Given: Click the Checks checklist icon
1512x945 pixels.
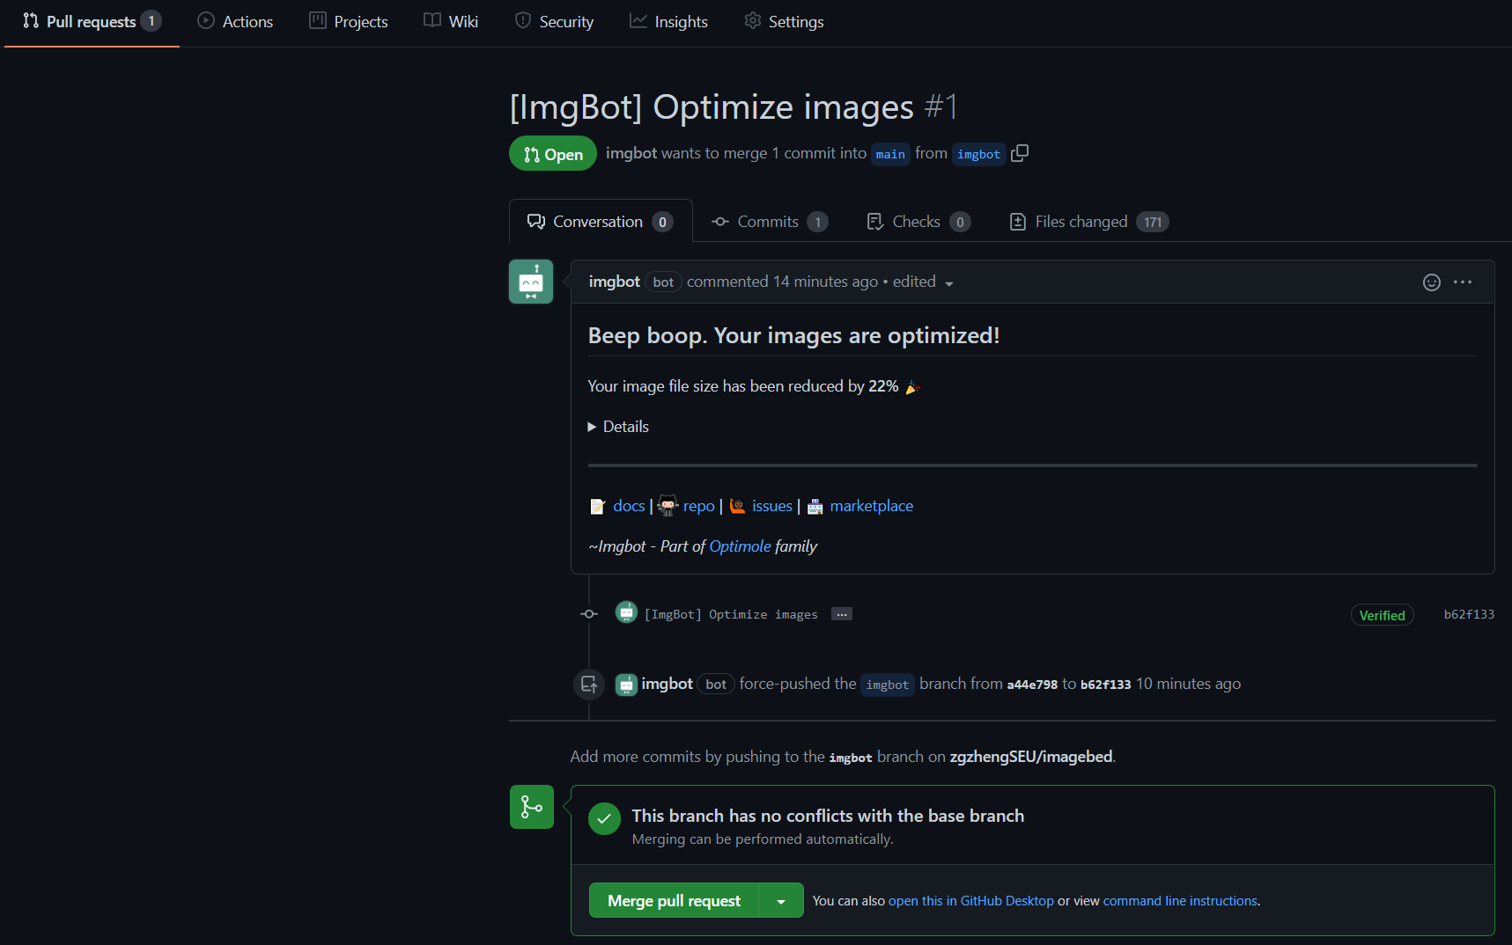Looking at the screenshot, I should 875,222.
